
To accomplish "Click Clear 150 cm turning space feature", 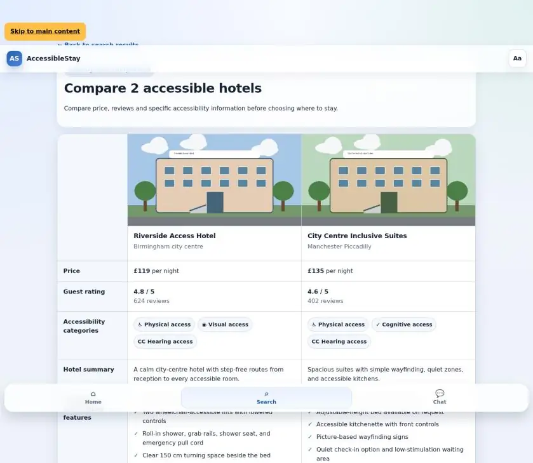I will (x=206, y=455).
